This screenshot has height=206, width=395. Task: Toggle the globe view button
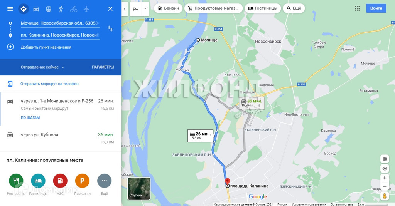[x=385, y=159]
